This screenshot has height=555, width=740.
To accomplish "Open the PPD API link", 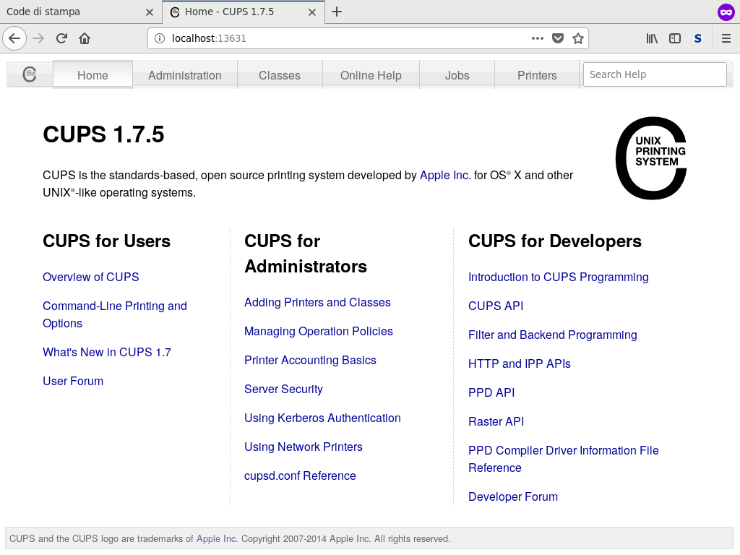I will point(491,392).
